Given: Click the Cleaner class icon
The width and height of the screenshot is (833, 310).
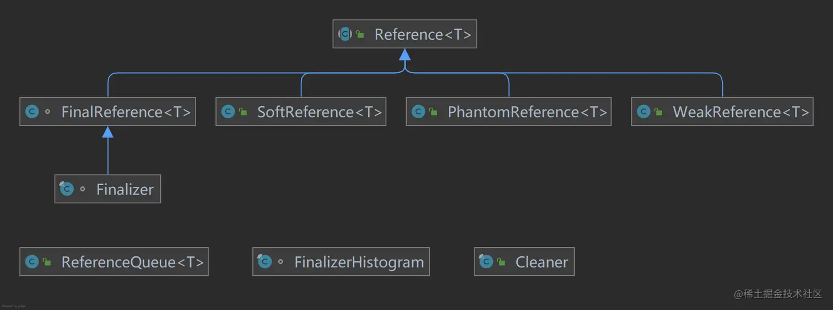Looking at the screenshot, I should coord(486,262).
